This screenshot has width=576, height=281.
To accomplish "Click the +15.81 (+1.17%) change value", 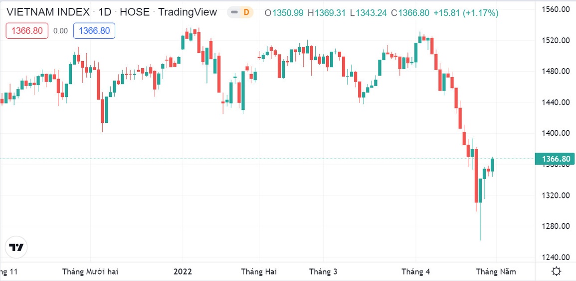I will point(468,13).
